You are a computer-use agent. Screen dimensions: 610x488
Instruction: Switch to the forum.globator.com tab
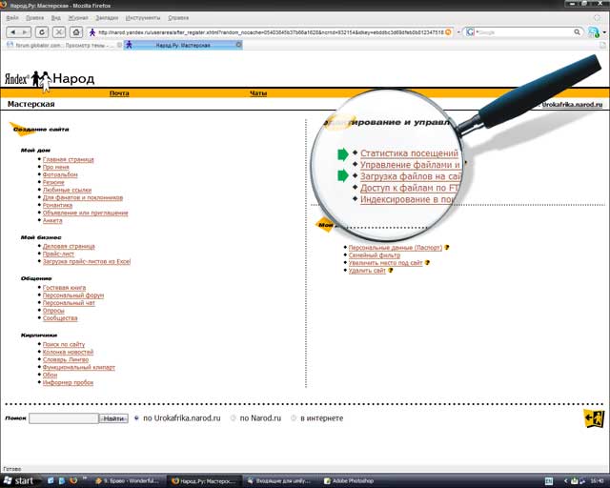click(x=64, y=45)
